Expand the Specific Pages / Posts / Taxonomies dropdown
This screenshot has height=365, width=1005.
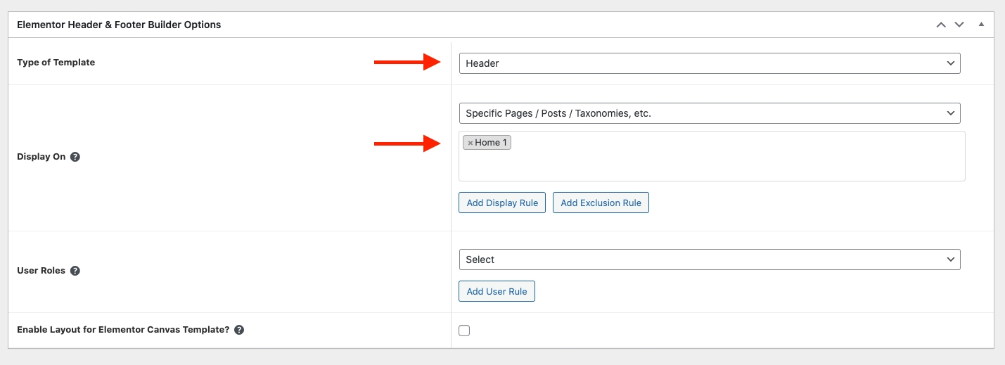point(709,113)
